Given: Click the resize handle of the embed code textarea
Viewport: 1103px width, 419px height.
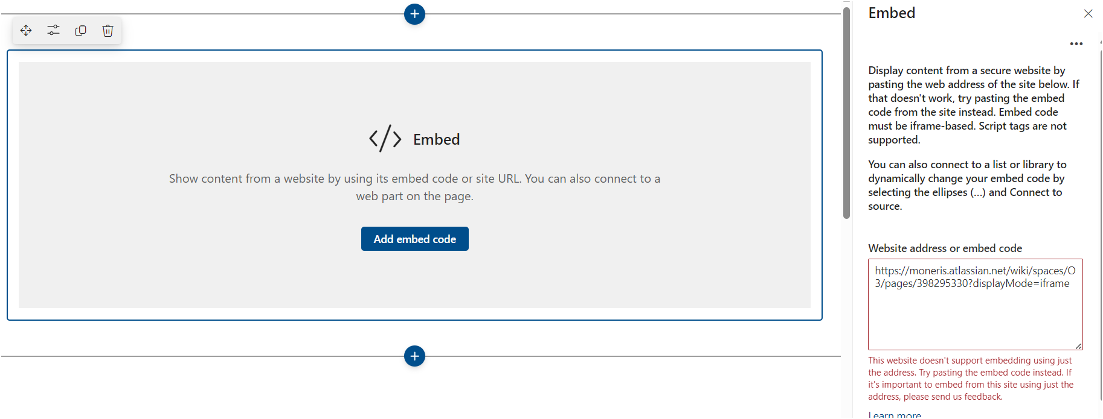Looking at the screenshot, I should [x=1079, y=345].
